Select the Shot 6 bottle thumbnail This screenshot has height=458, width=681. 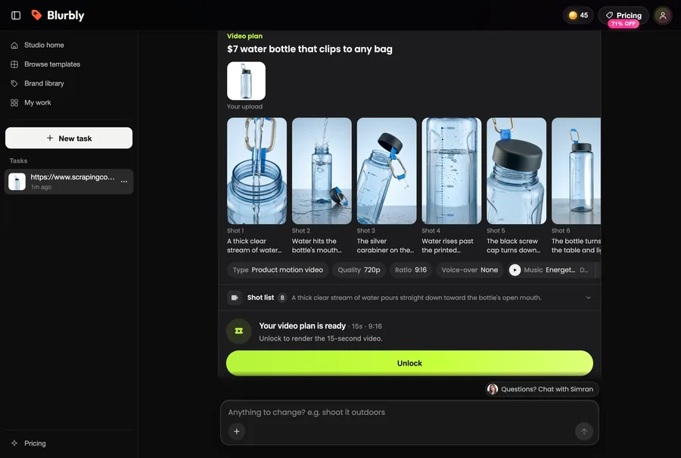click(577, 171)
